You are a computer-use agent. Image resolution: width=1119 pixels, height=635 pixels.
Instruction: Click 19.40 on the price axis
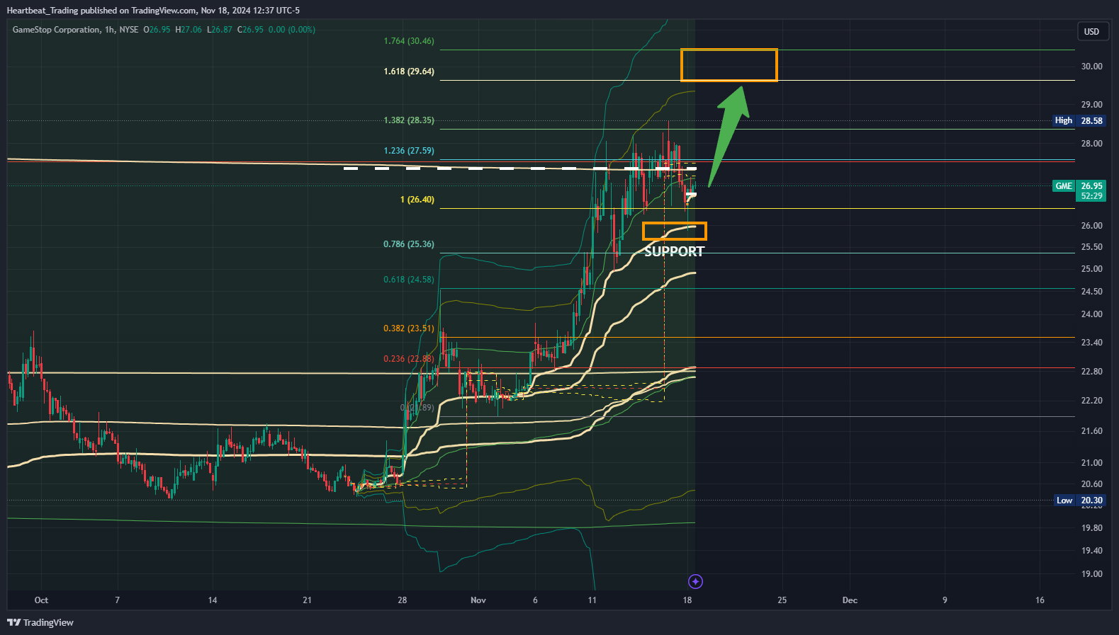tap(1091, 551)
